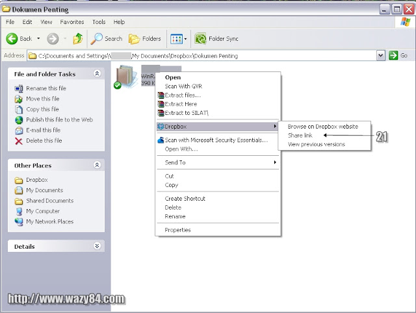Open the Forward button history dropdown arrow
Screen dimensions: 416x313
pyautogui.click(x=65, y=39)
